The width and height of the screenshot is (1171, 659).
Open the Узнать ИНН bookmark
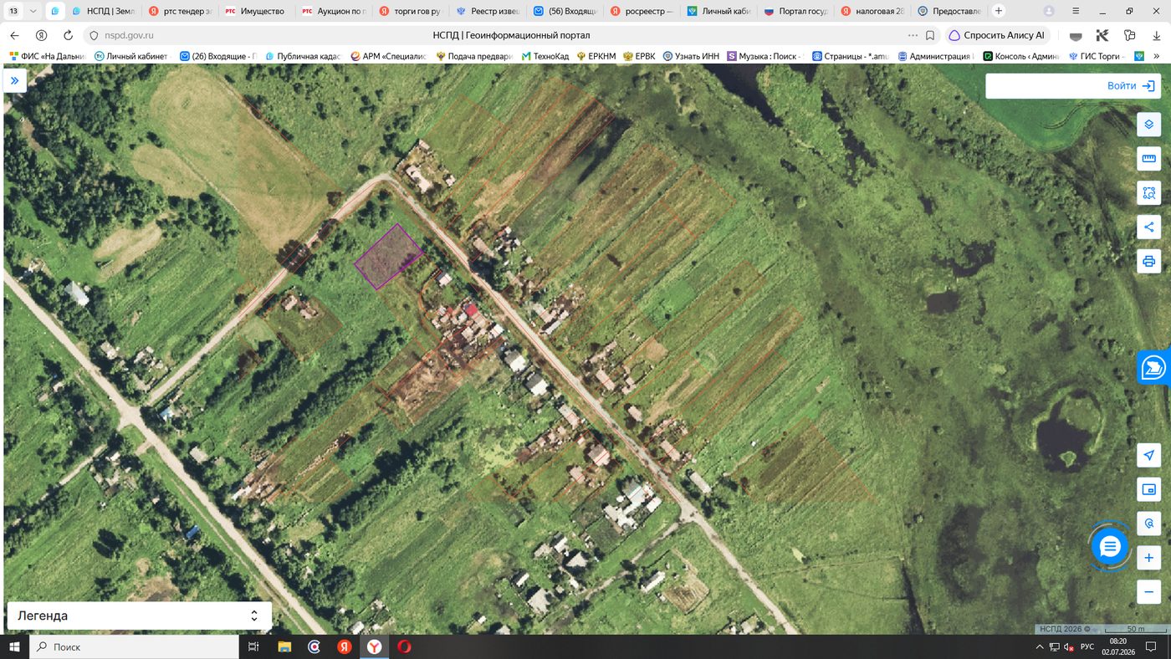(691, 56)
